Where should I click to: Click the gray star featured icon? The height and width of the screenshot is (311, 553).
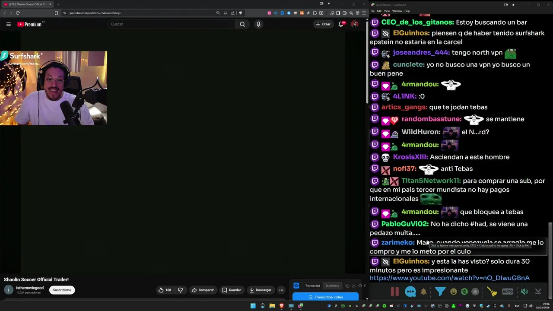pos(475,292)
